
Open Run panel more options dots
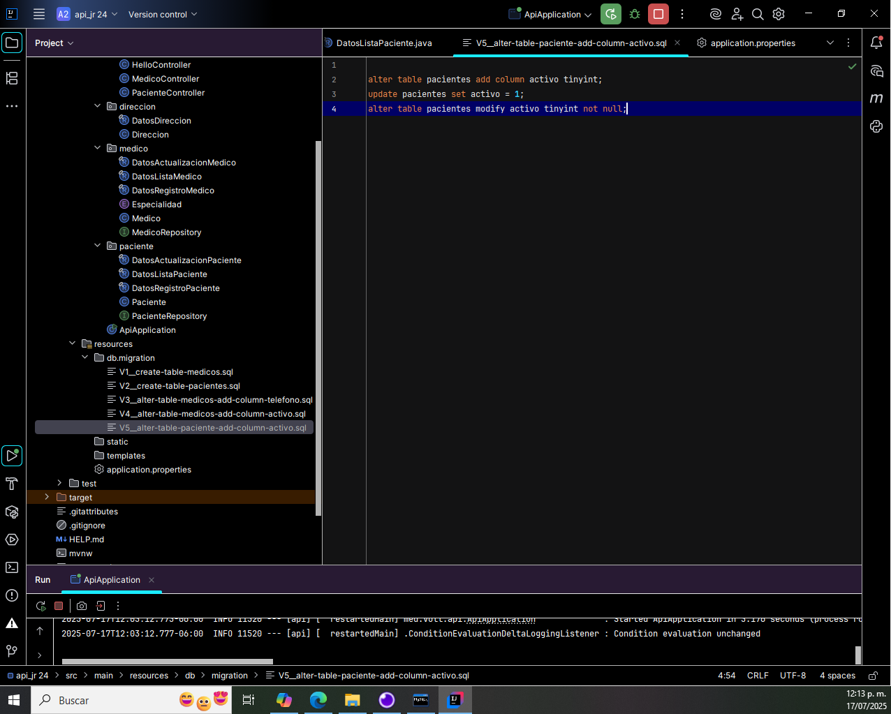point(118,606)
